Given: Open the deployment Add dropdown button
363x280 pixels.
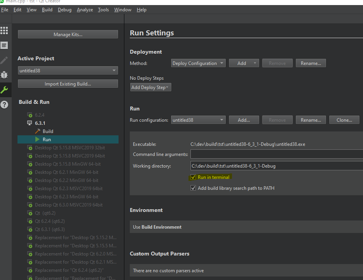Looking at the screenshot, I should coord(244,63).
